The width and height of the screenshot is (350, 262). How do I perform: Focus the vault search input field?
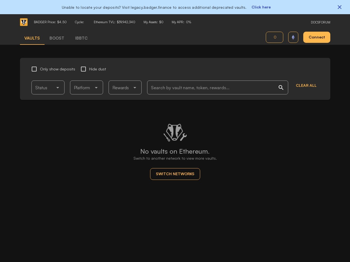212,88
